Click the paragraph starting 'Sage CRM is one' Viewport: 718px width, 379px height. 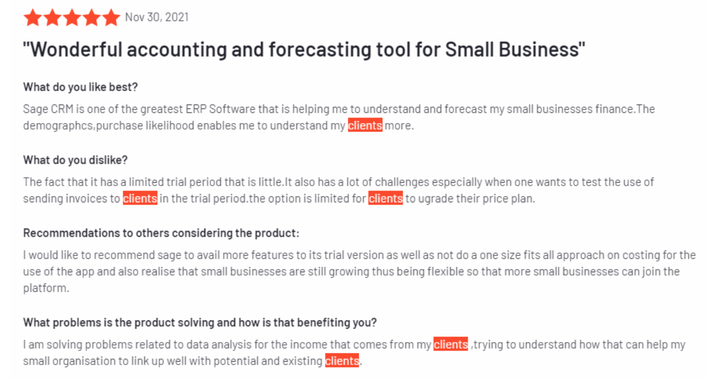[x=339, y=117]
